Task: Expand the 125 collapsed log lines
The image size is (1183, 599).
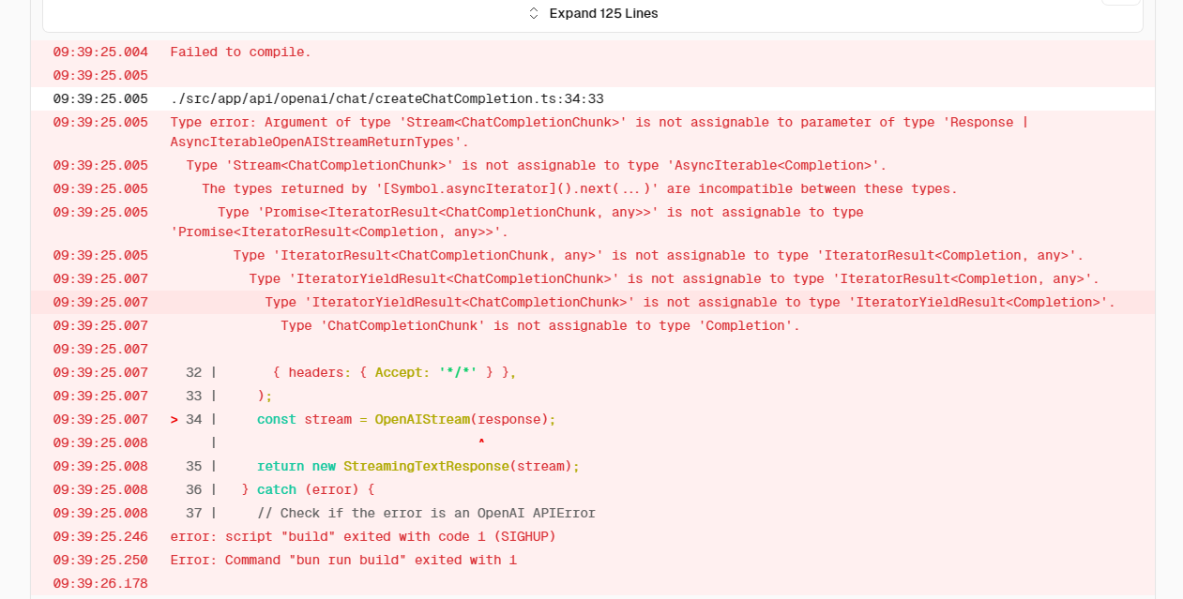Action: [604, 13]
